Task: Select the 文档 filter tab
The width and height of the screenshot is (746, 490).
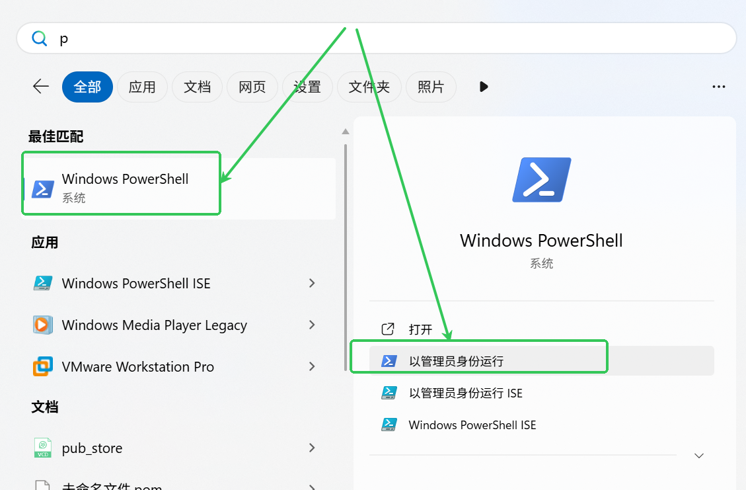Action: (198, 87)
